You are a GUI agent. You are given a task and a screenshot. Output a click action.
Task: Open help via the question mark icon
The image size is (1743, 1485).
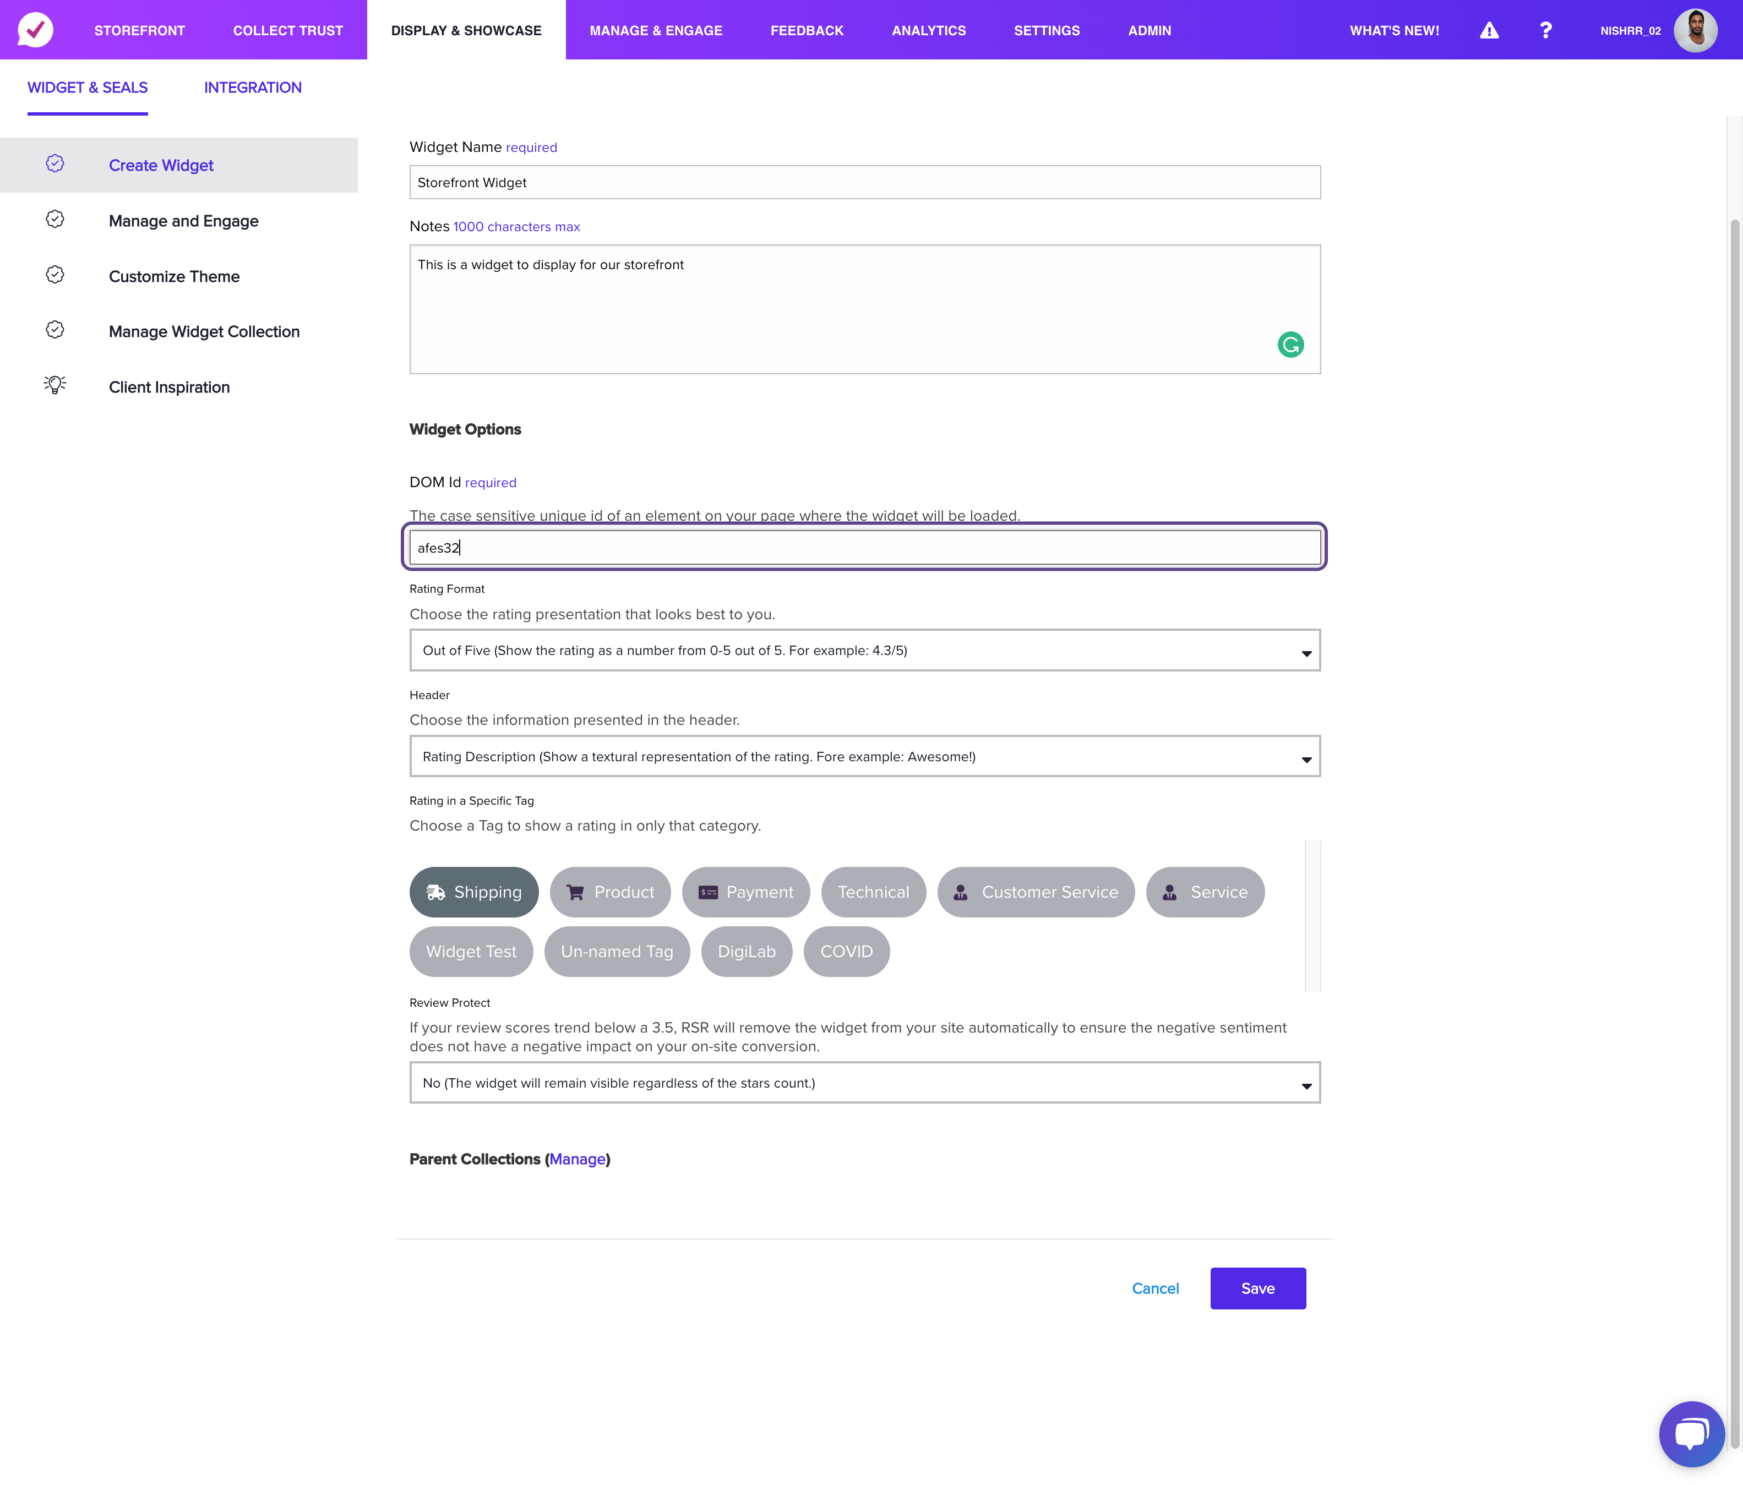click(x=1545, y=30)
